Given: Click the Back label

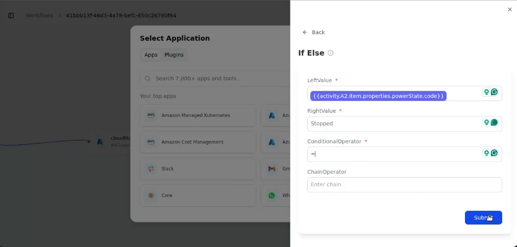Looking at the screenshot, I should [x=318, y=32].
